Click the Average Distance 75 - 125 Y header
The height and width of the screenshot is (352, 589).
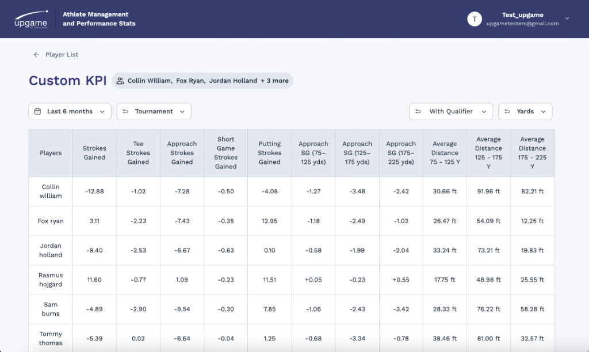tap(445, 153)
